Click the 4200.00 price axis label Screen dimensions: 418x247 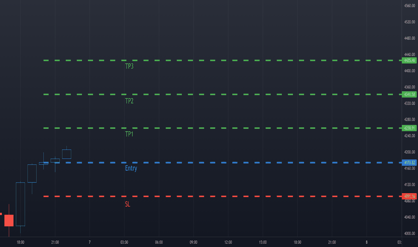(x=409, y=152)
